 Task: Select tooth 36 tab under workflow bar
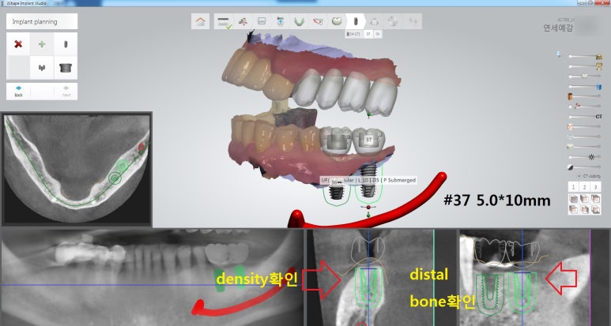click(x=378, y=35)
